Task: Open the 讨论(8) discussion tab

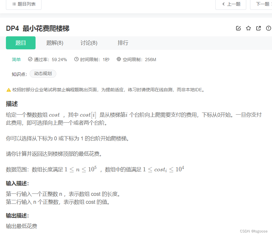Action: pos(89,43)
